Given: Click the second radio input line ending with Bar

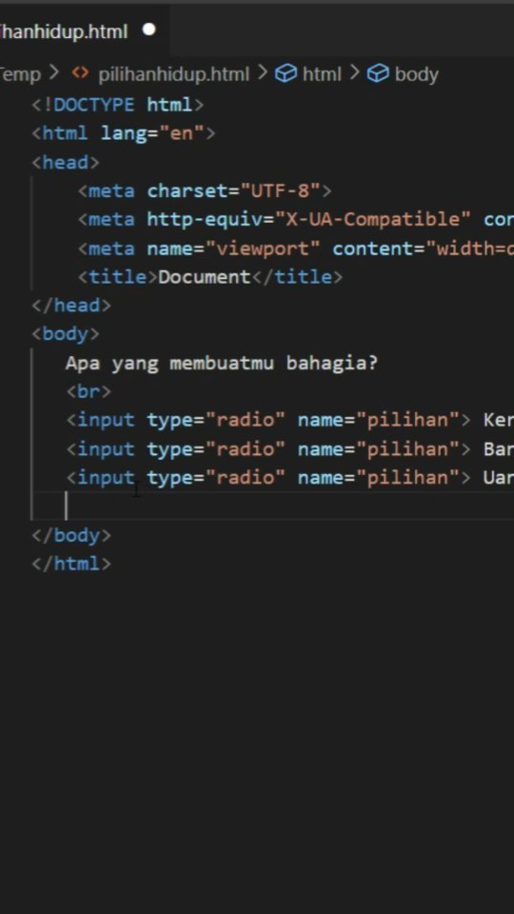Looking at the screenshot, I should [x=289, y=449].
